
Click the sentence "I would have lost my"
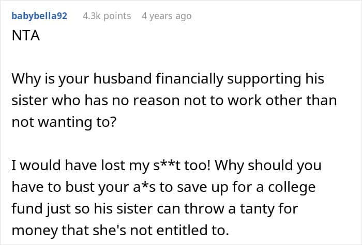[80, 166]
